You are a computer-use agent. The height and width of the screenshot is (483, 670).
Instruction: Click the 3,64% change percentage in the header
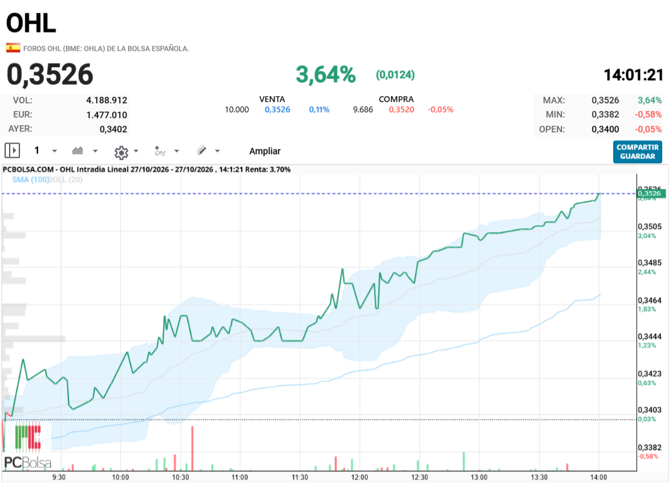pyautogui.click(x=326, y=75)
